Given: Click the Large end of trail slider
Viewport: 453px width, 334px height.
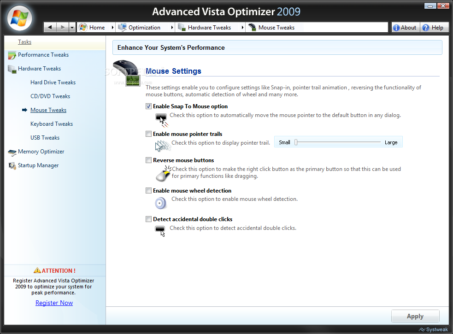Looking at the screenshot, I should pos(391,142).
